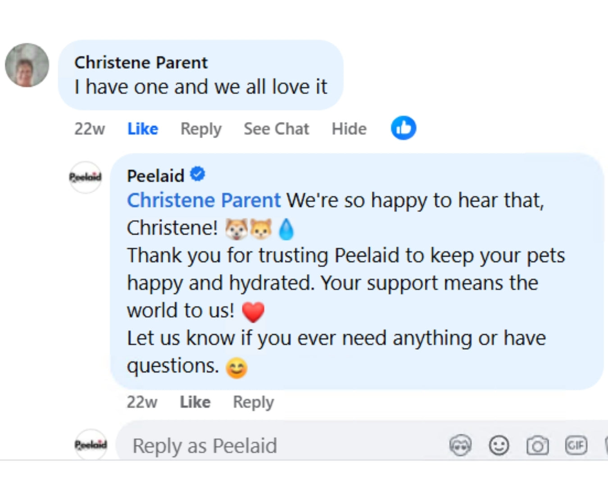
Task: Open See Chat for Christene Parent
Action: pos(276,129)
